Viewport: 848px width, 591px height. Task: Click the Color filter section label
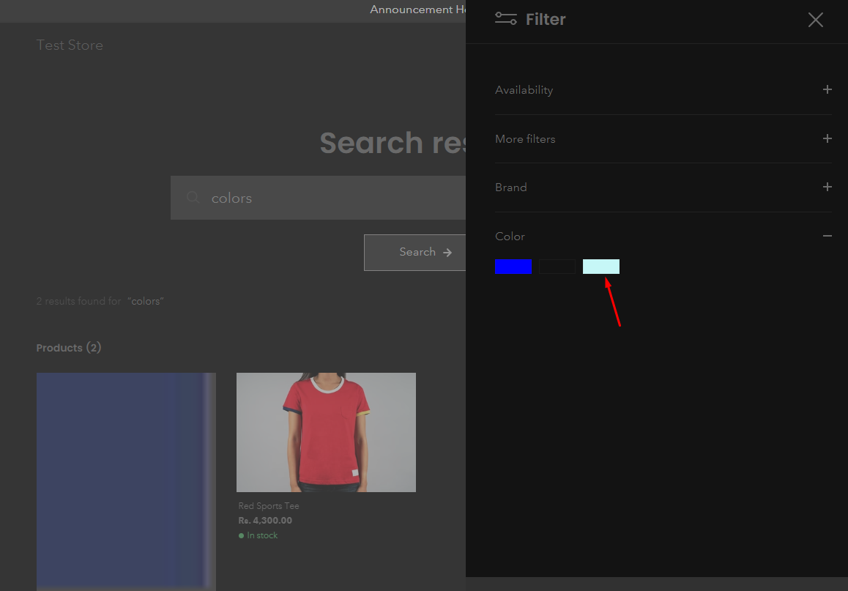pos(510,237)
